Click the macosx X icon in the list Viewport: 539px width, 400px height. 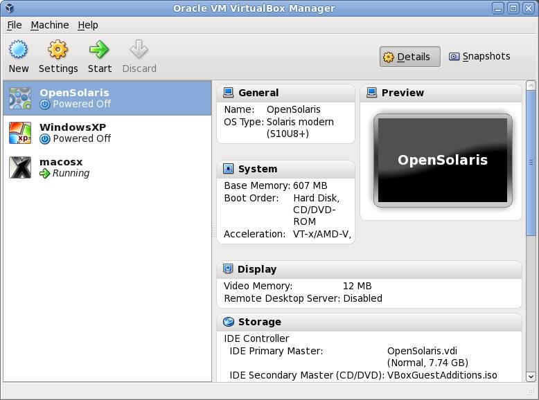(20, 167)
